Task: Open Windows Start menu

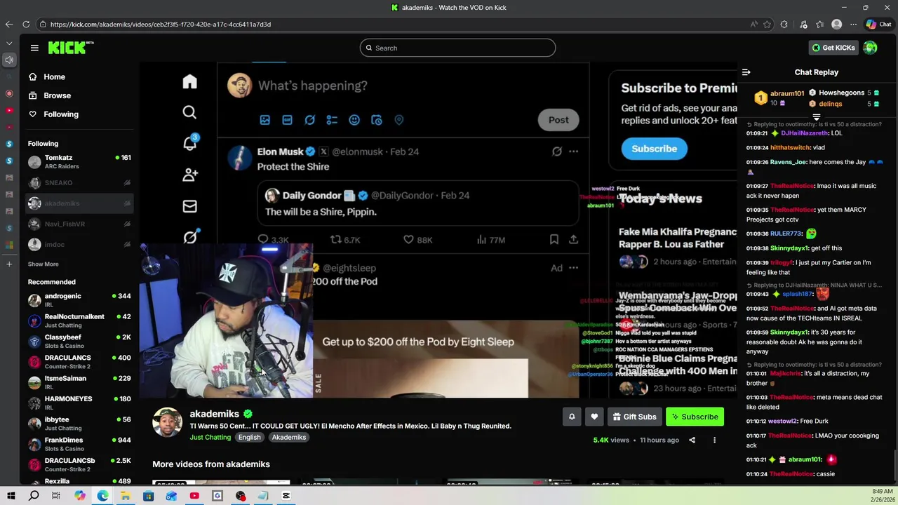Action: coord(11,496)
